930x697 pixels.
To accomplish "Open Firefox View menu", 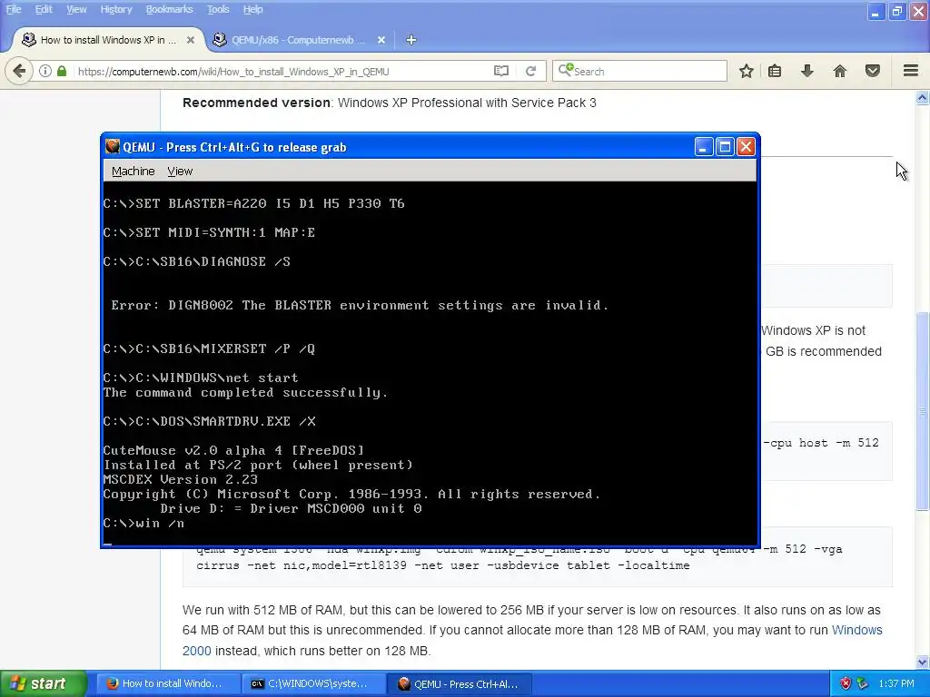I will point(76,9).
